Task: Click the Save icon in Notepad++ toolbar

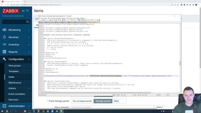Action: (x=43, y=20)
